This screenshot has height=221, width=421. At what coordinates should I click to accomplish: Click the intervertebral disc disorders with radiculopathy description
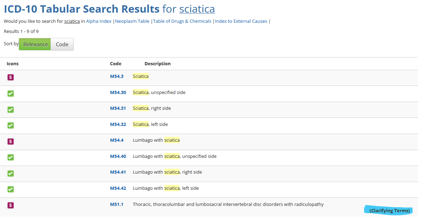(228, 205)
